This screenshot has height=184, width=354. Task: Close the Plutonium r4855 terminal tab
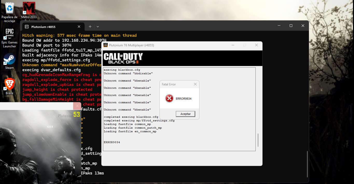(79, 27)
